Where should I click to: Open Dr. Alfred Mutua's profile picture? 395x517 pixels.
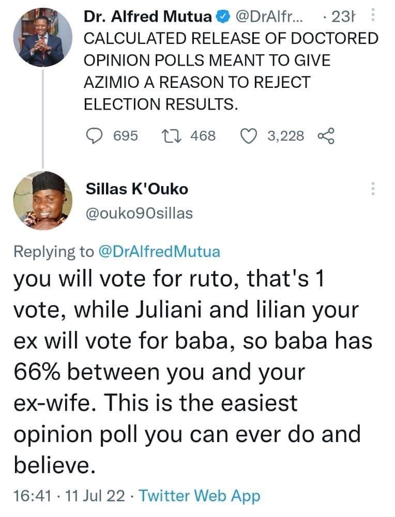point(43,37)
